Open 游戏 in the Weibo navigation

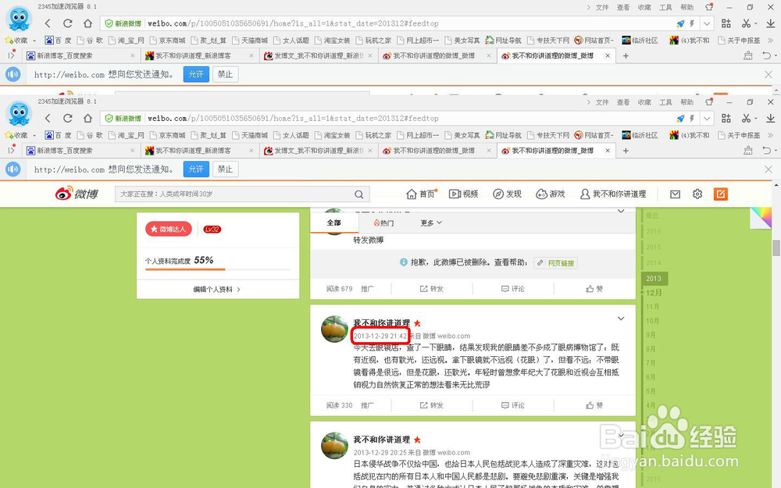pyautogui.click(x=551, y=194)
